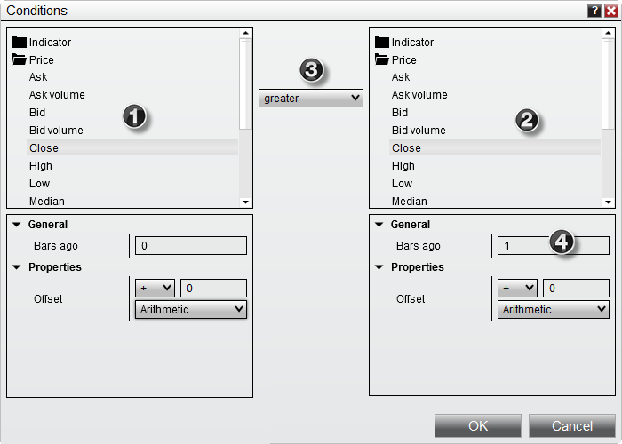Close the Conditions dialog with the red X
The height and width of the screenshot is (444, 622).
610,11
